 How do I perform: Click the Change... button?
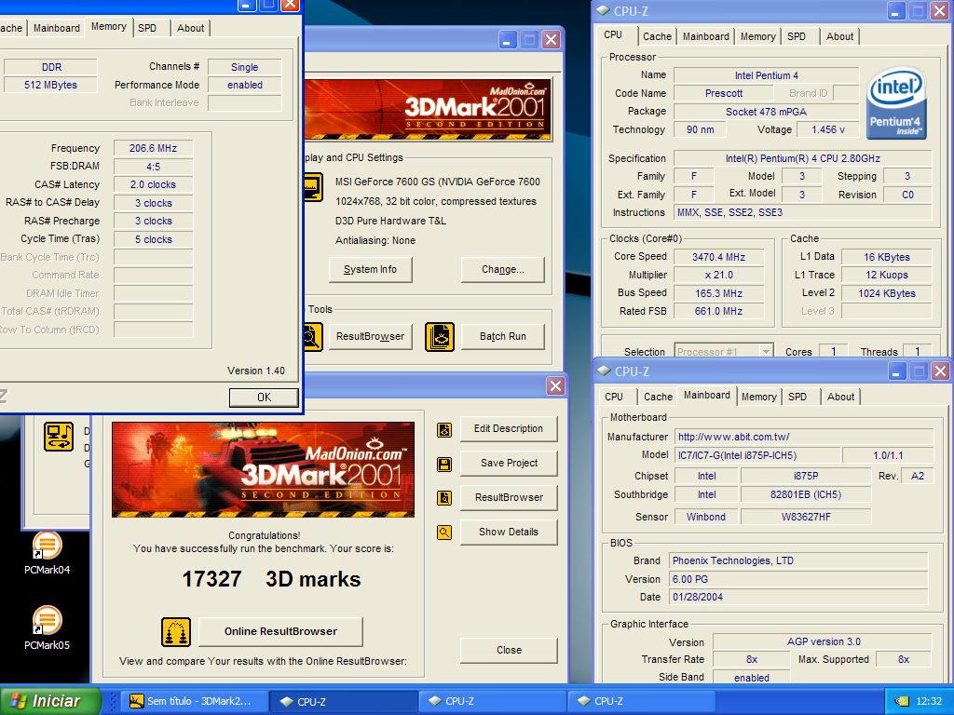coord(502,269)
